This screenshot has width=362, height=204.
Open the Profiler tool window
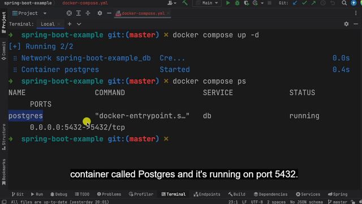141,194
